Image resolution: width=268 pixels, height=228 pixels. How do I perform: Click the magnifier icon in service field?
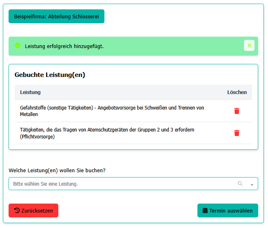(240, 184)
